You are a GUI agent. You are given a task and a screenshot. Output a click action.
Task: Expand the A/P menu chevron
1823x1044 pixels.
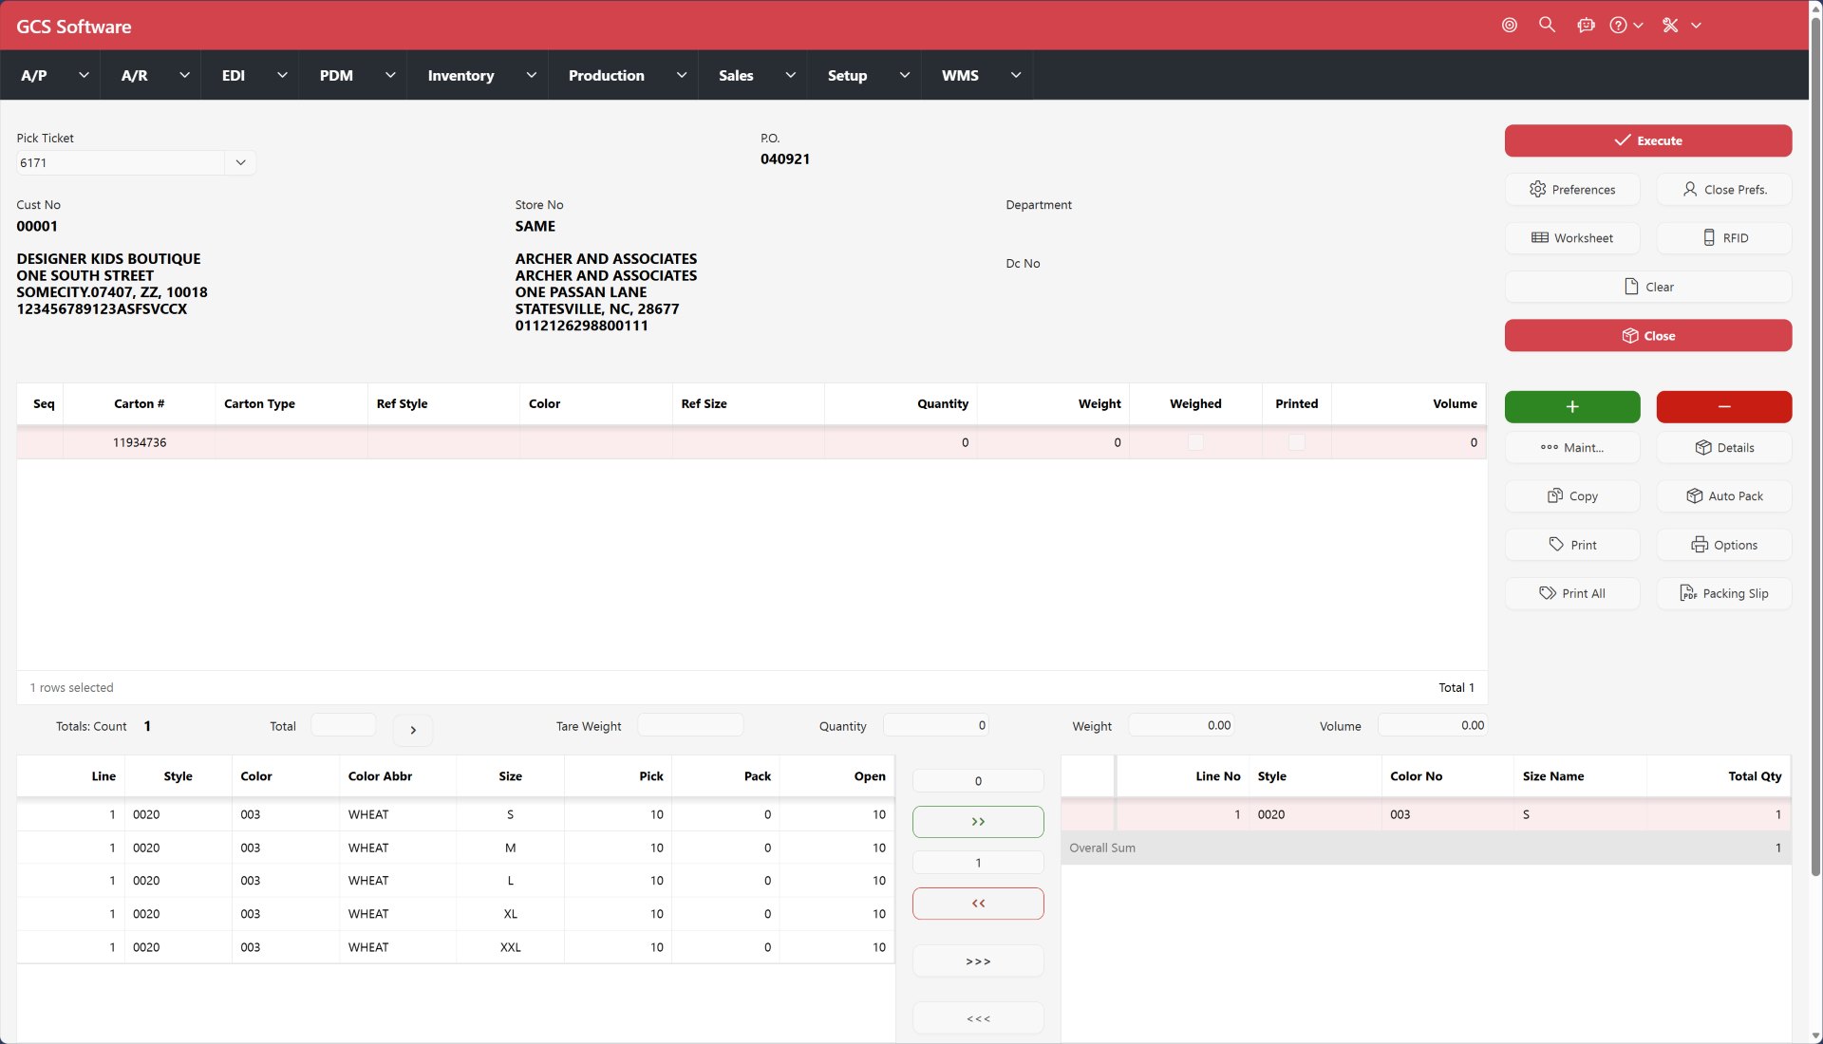[x=84, y=75]
